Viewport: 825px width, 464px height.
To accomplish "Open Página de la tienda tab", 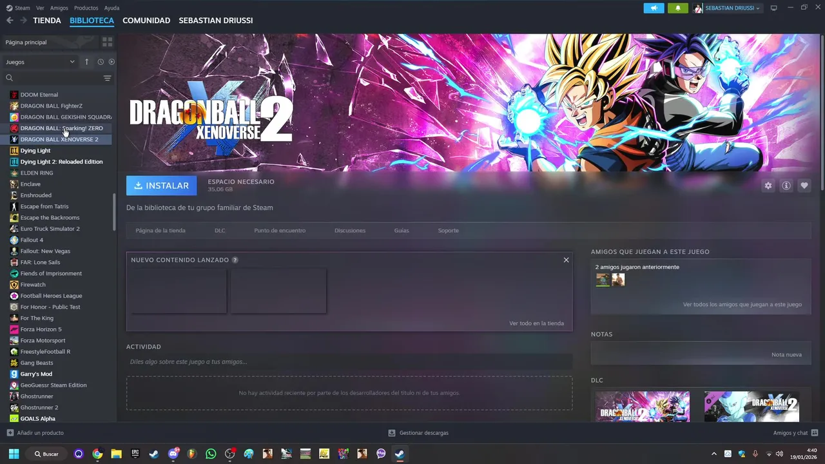I will click(x=160, y=231).
